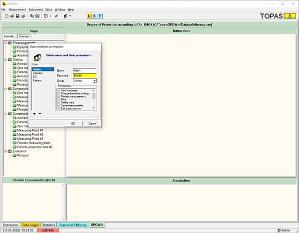The width and height of the screenshot is (299, 233).
Task: Click the instrument connection toolbar icon
Action: pyautogui.click(x=65, y=16)
